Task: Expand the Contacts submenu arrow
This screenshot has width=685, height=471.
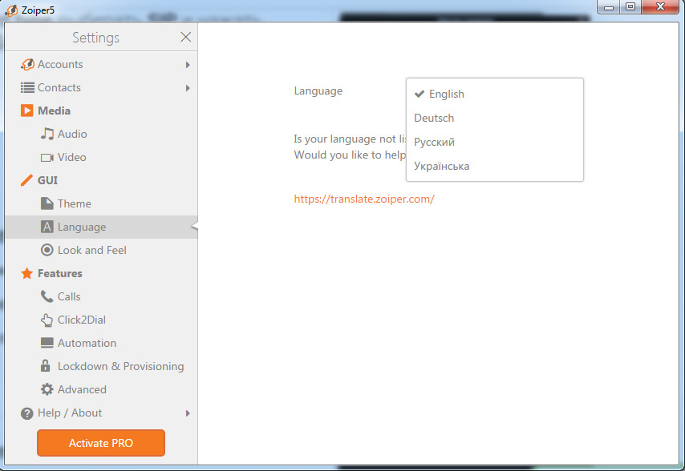Action: [188, 87]
